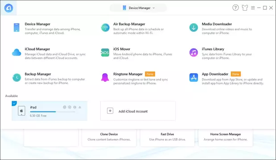Click Add iCloud Account button
This screenshot has width=276, height=160.
(138, 111)
